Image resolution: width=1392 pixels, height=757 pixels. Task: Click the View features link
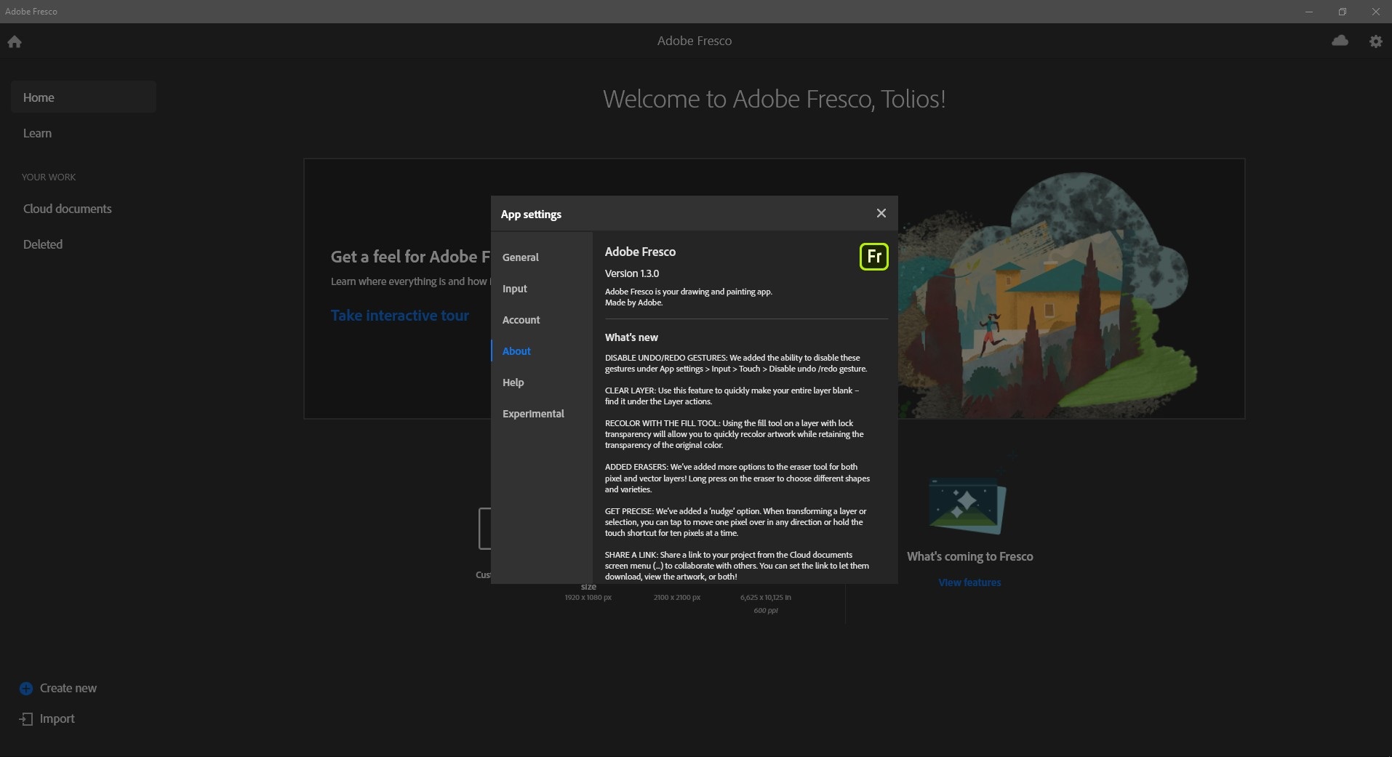[969, 582]
